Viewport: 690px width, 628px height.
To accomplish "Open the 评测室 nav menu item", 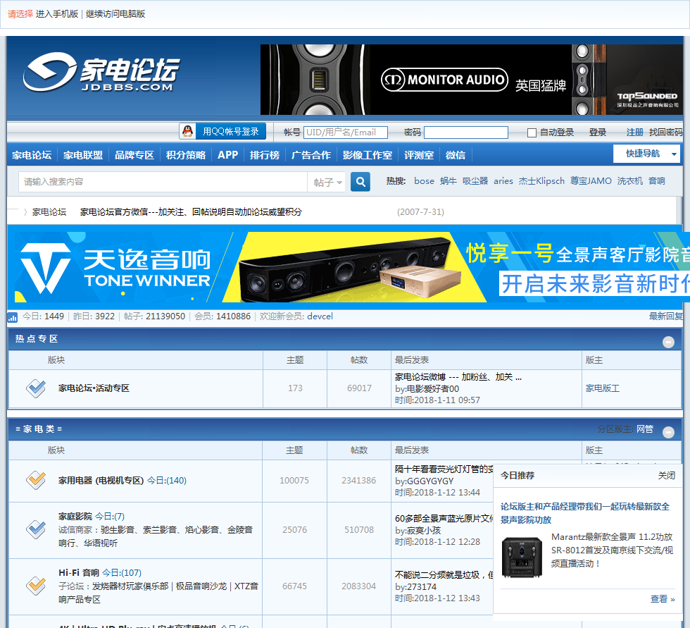I will click(419, 155).
